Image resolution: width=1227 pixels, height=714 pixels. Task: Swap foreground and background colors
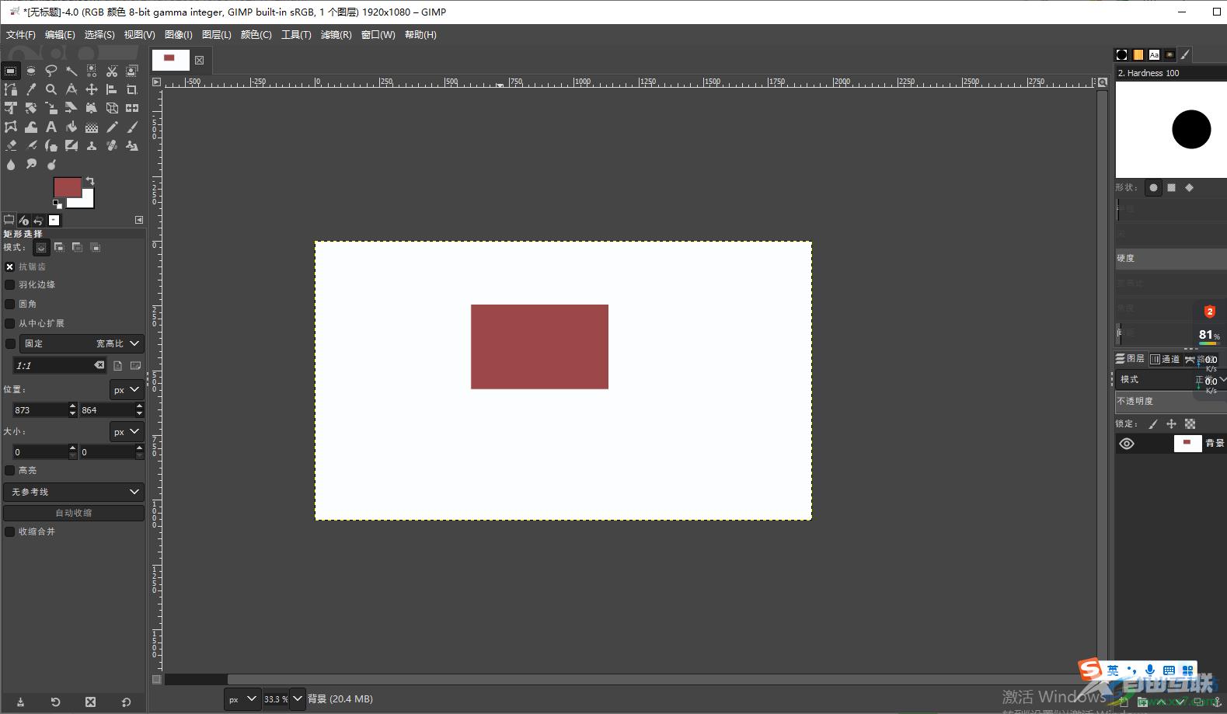click(90, 181)
